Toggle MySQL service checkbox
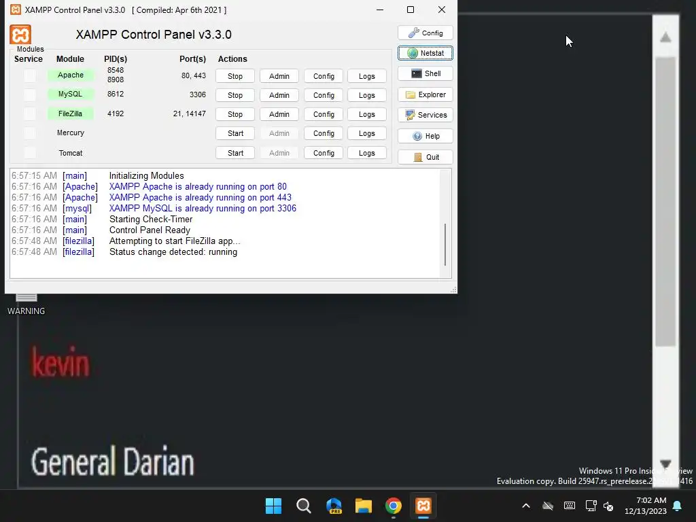 [30, 94]
